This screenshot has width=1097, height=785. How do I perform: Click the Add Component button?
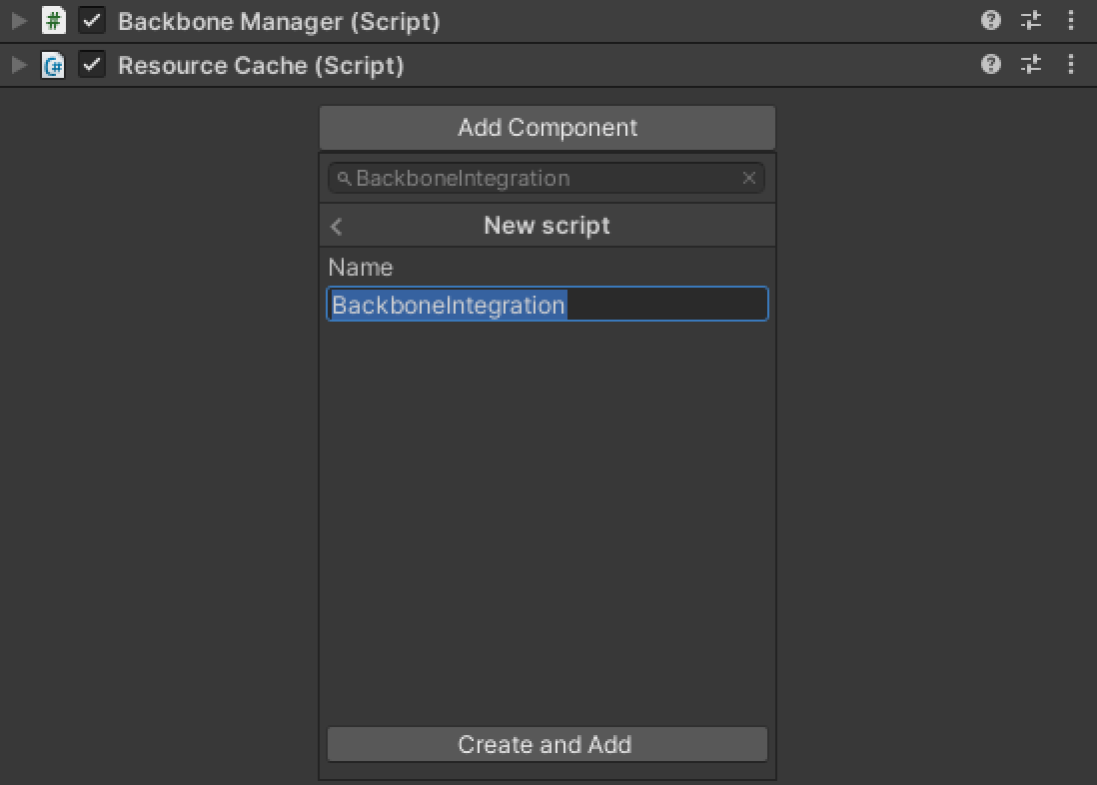point(547,128)
